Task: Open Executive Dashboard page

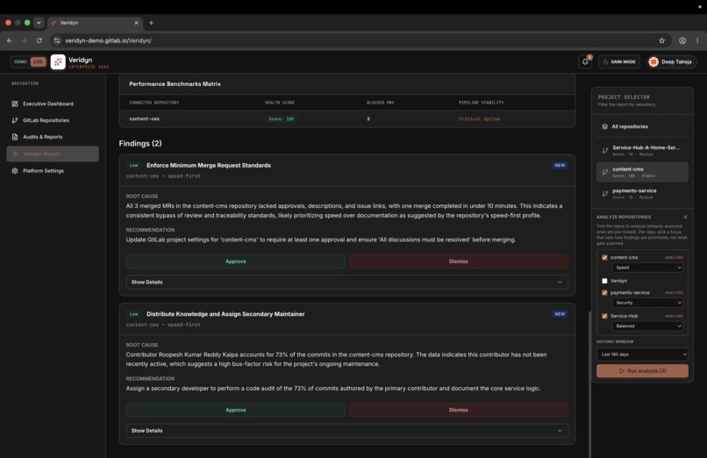Action: coord(53,104)
